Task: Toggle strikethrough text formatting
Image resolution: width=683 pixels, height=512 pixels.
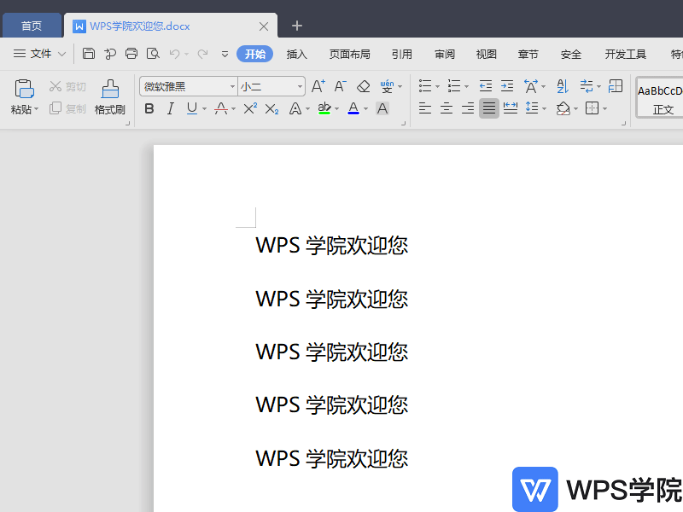Action: [x=221, y=108]
